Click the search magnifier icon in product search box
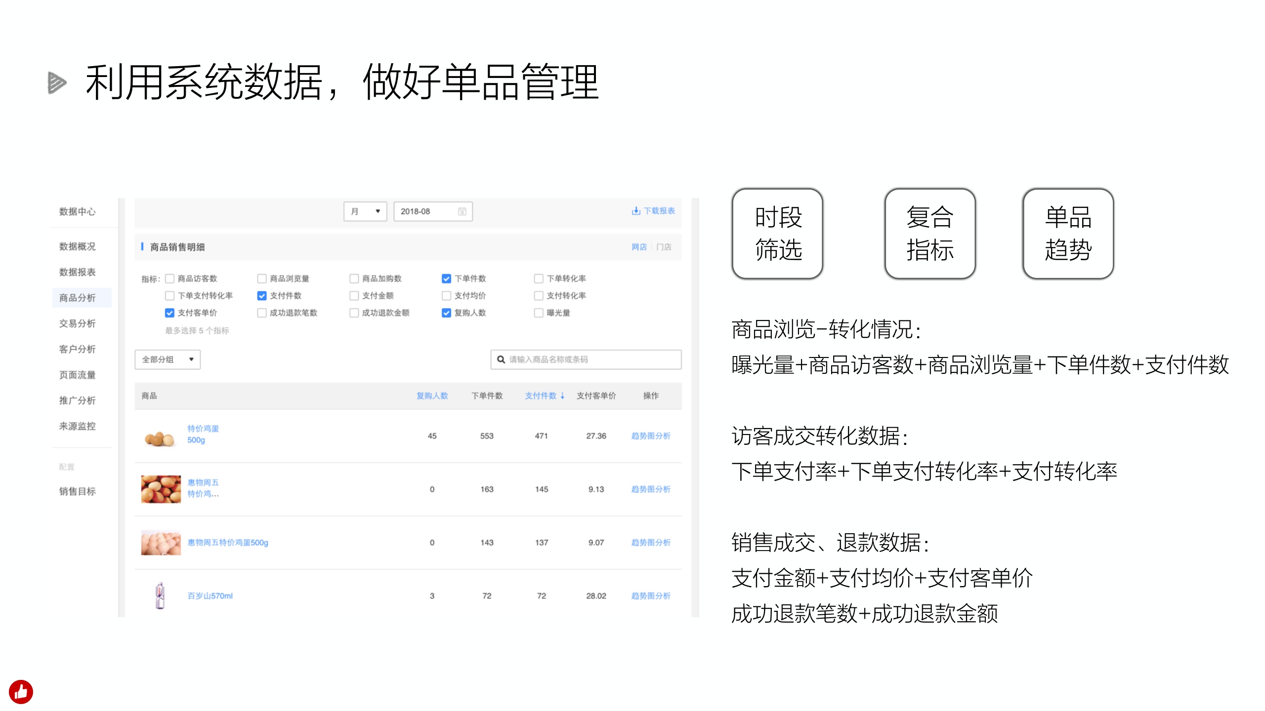 pos(501,359)
